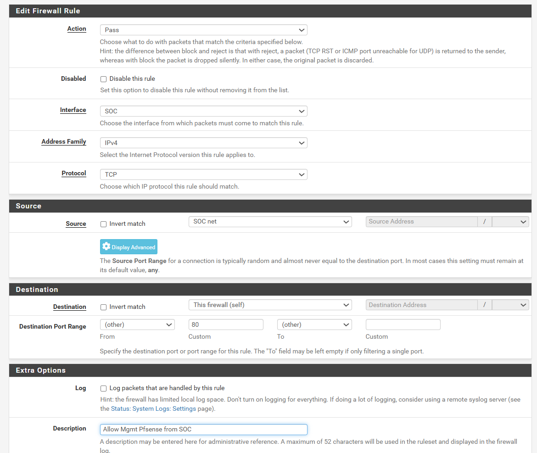Open the Protocol dropdown showing TCP

pos(203,174)
